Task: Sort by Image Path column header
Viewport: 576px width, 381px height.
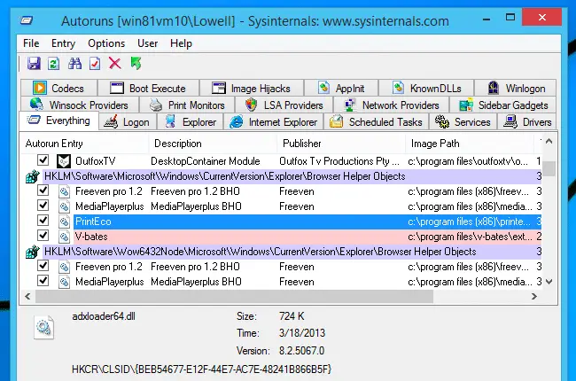Action: (x=470, y=144)
